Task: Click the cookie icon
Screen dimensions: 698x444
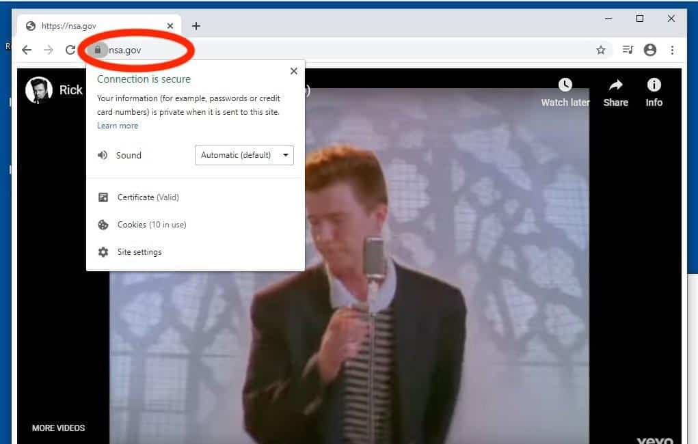Action: coord(103,225)
